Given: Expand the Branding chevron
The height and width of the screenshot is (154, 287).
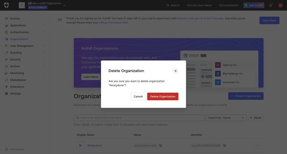Looking at the screenshot, I should point(44,52).
